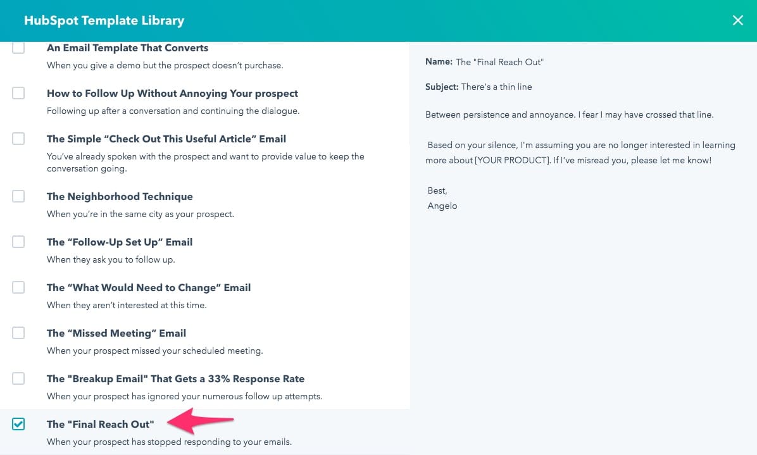The image size is (757, 455).
Task: Open "The Missed Meeting Email" template
Action: tap(116, 333)
